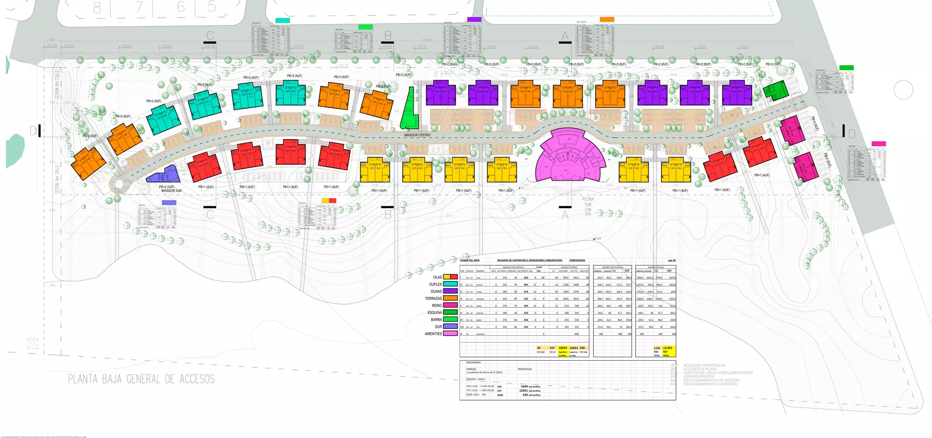This screenshot has width=932, height=438.
Task: Click the "SPA" label
Action: point(588,214)
